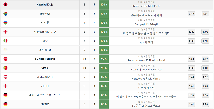Select the 2.37 odds for FC Nordsjaelland match
This screenshot has width=214, height=109.
(205, 59)
